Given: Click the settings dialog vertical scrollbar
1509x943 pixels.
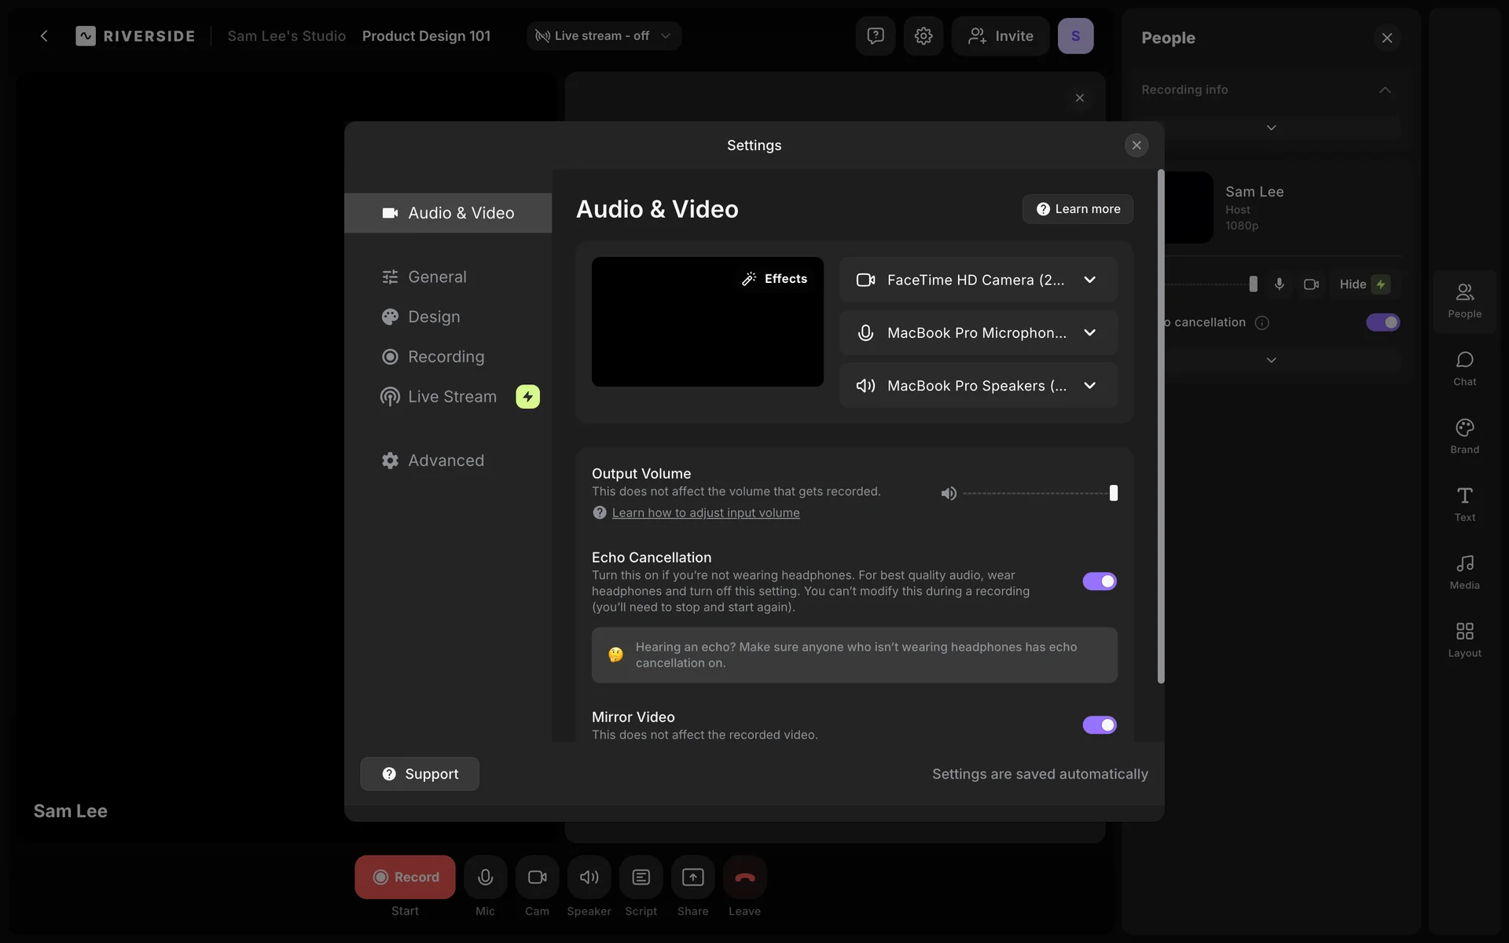Looking at the screenshot, I should [x=1161, y=424].
